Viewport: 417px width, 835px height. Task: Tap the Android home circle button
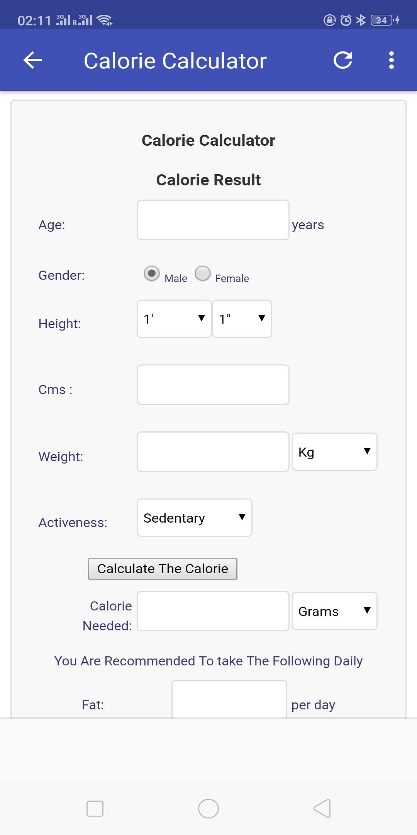[208, 808]
